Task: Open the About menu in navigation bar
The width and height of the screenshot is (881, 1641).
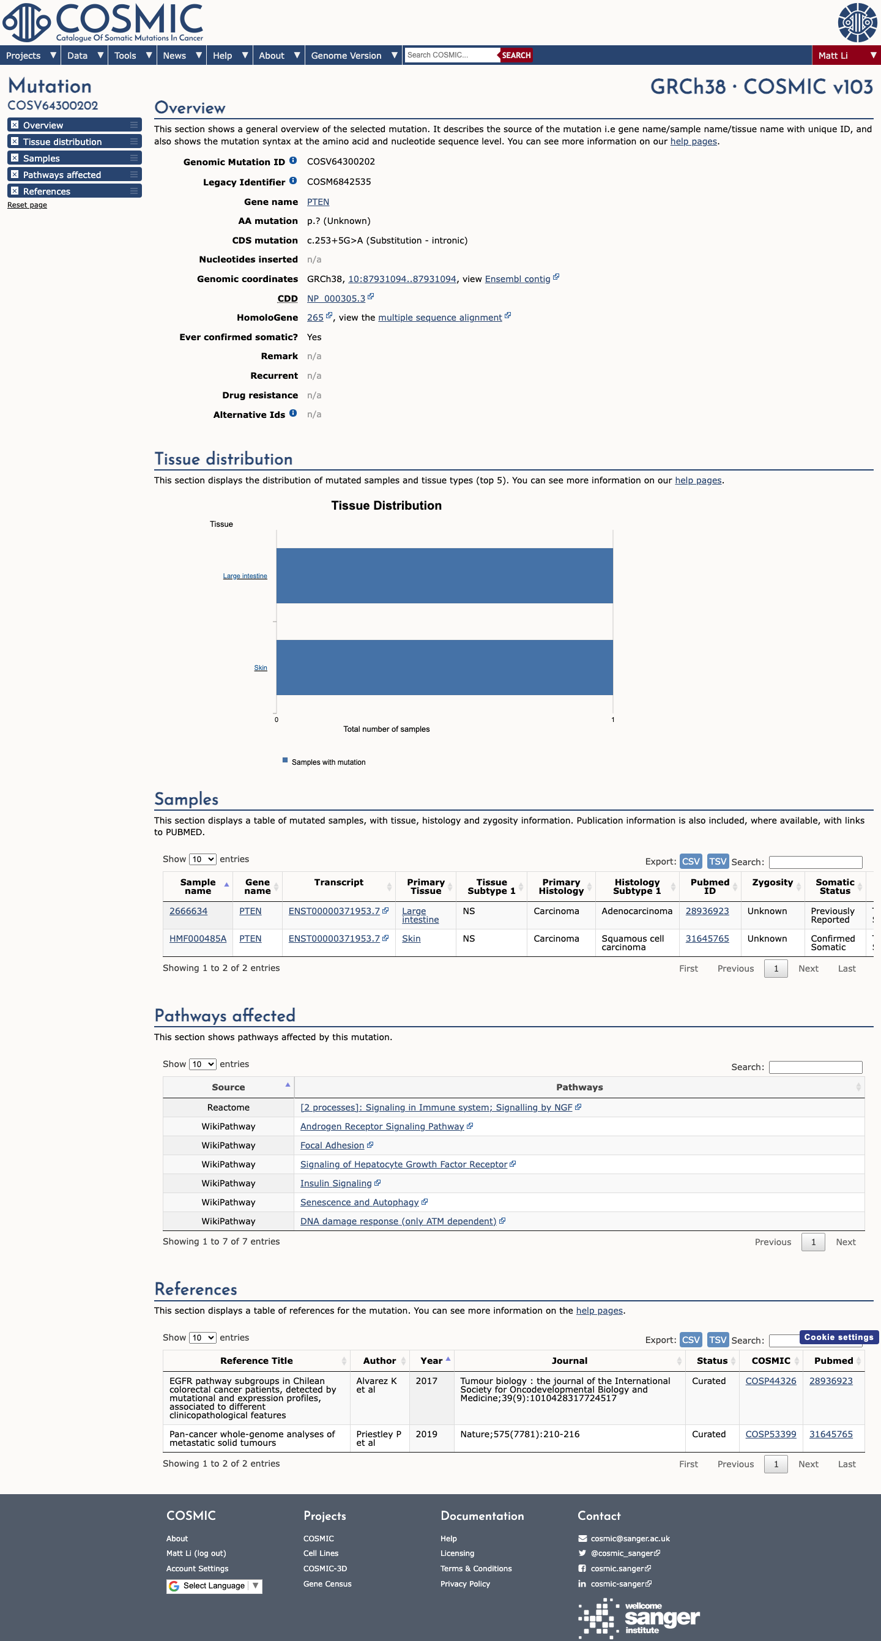Action: point(279,56)
